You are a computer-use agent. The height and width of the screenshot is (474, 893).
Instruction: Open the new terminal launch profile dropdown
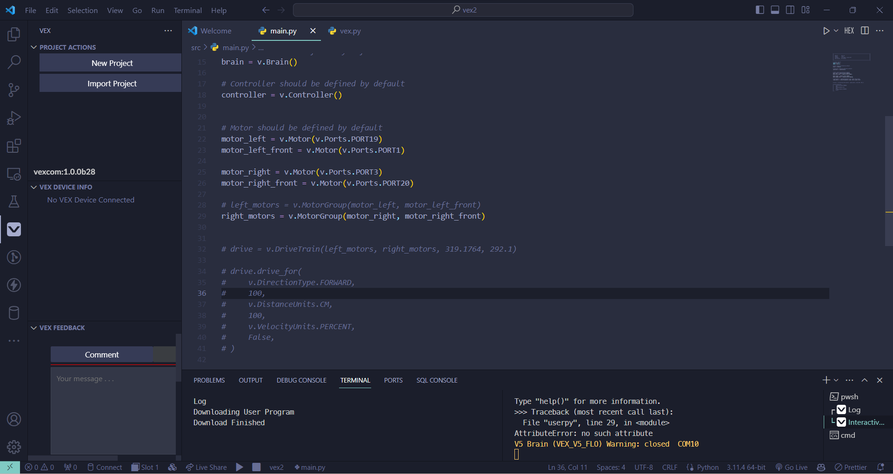(836, 380)
